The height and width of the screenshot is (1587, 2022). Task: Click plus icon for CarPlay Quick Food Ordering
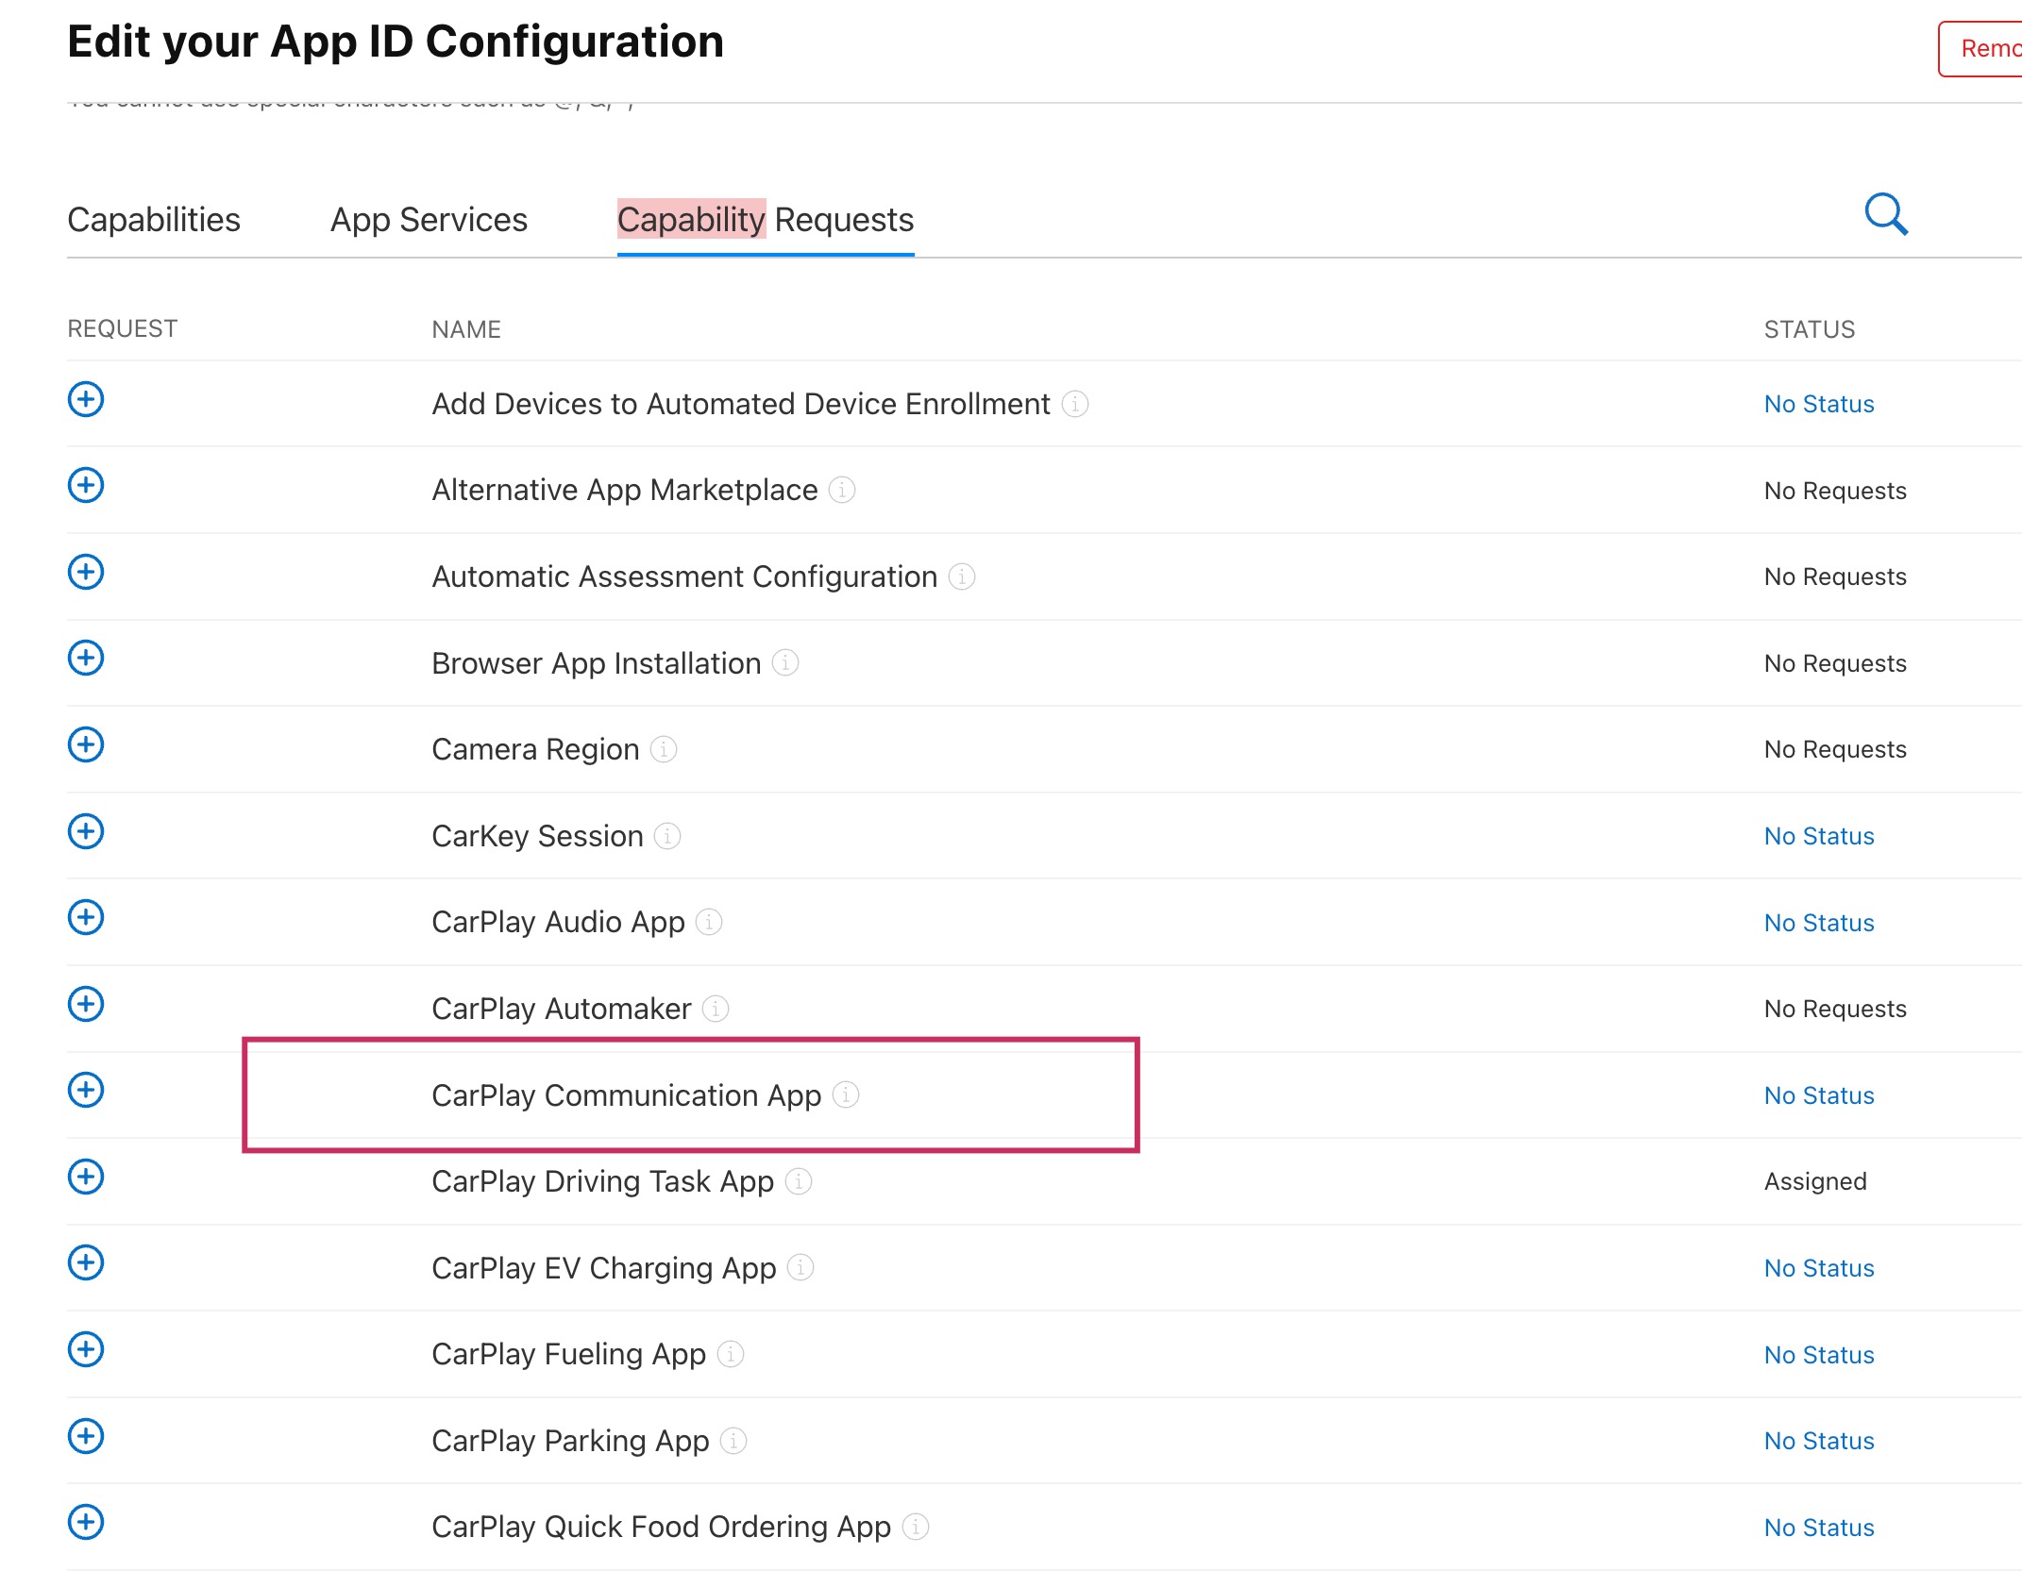click(86, 1522)
